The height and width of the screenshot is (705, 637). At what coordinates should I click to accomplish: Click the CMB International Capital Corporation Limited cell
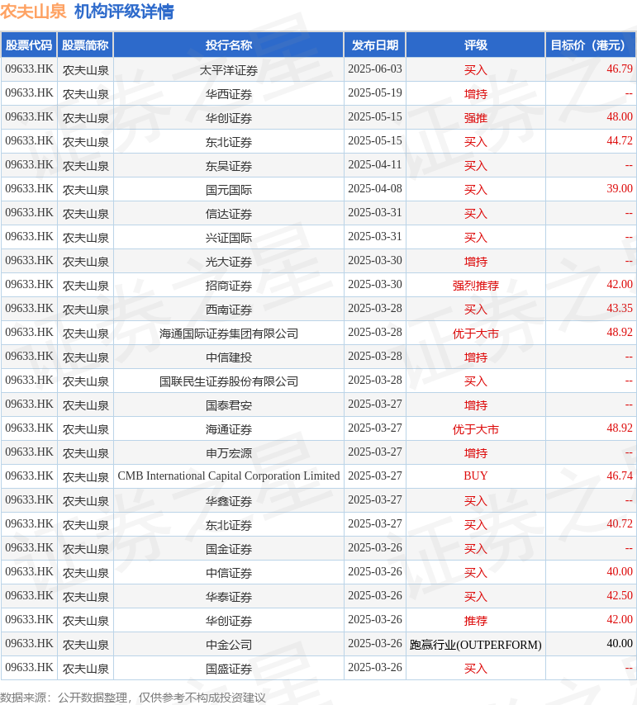tap(229, 476)
